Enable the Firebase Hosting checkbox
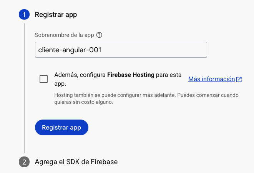Screen dimensions: 254x173 [44, 79]
